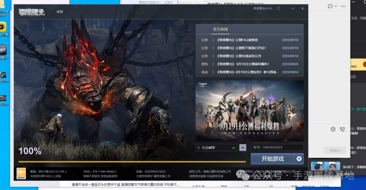Expand chevron next to chat bubble icon

[x=336, y=6]
